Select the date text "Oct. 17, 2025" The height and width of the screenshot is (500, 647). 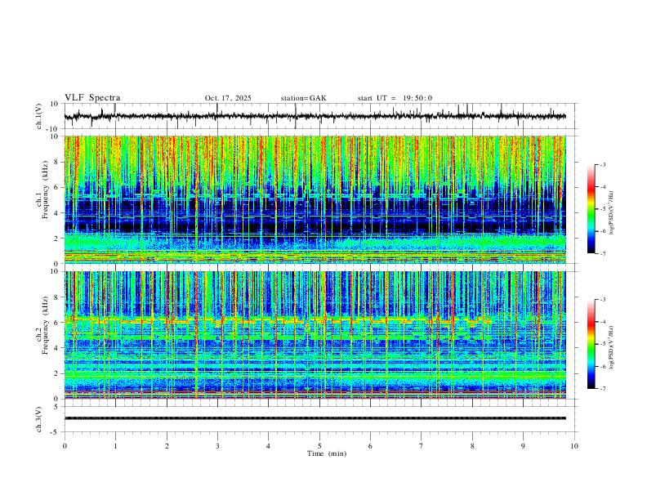[x=228, y=98]
